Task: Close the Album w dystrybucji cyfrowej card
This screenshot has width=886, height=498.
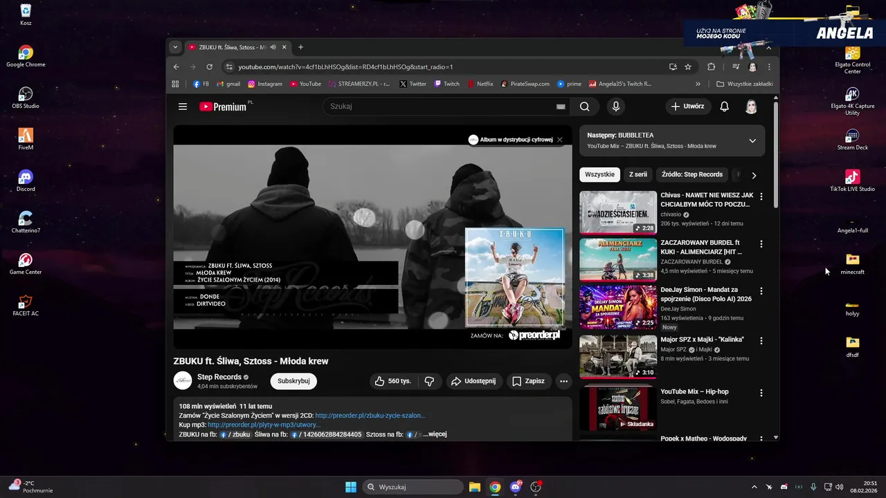Action: tap(560, 140)
